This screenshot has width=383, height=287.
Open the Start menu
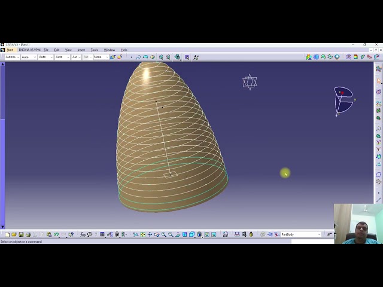pyautogui.click(x=10, y=50)
